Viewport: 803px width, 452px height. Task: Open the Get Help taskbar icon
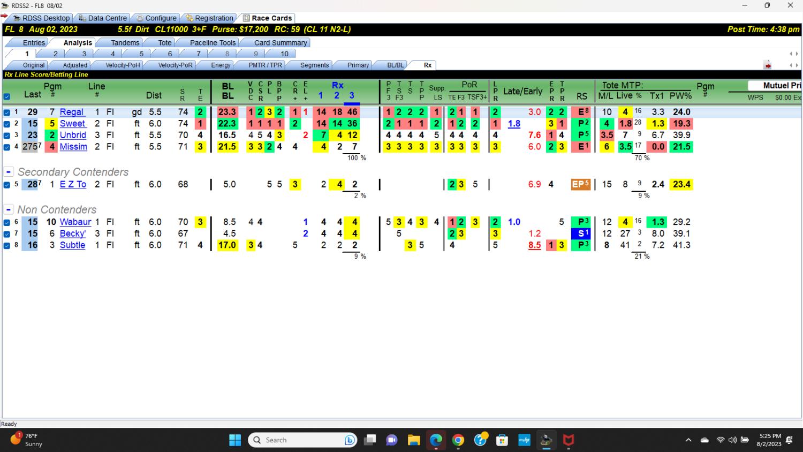pyautogui.click(x=480, y=440)
